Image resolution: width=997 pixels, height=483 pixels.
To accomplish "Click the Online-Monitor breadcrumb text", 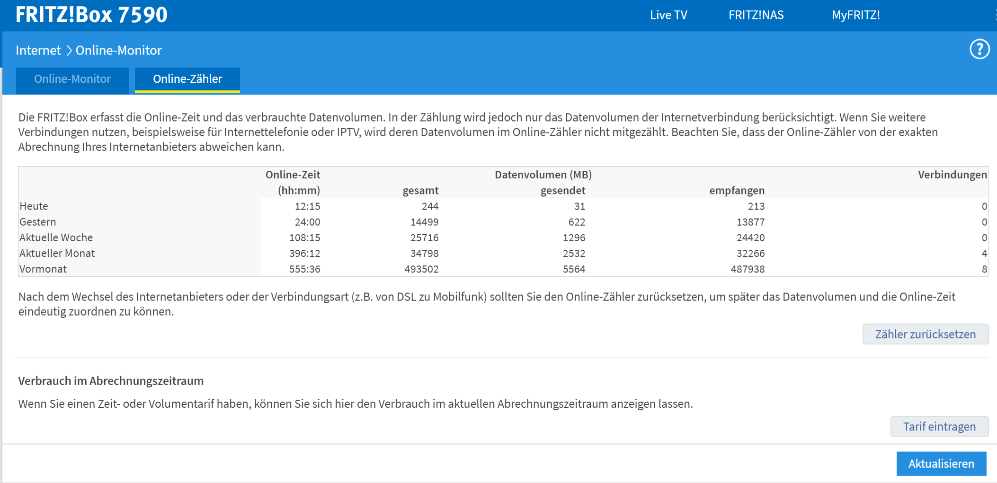I will pyautogui.click(x=119, y=50).
